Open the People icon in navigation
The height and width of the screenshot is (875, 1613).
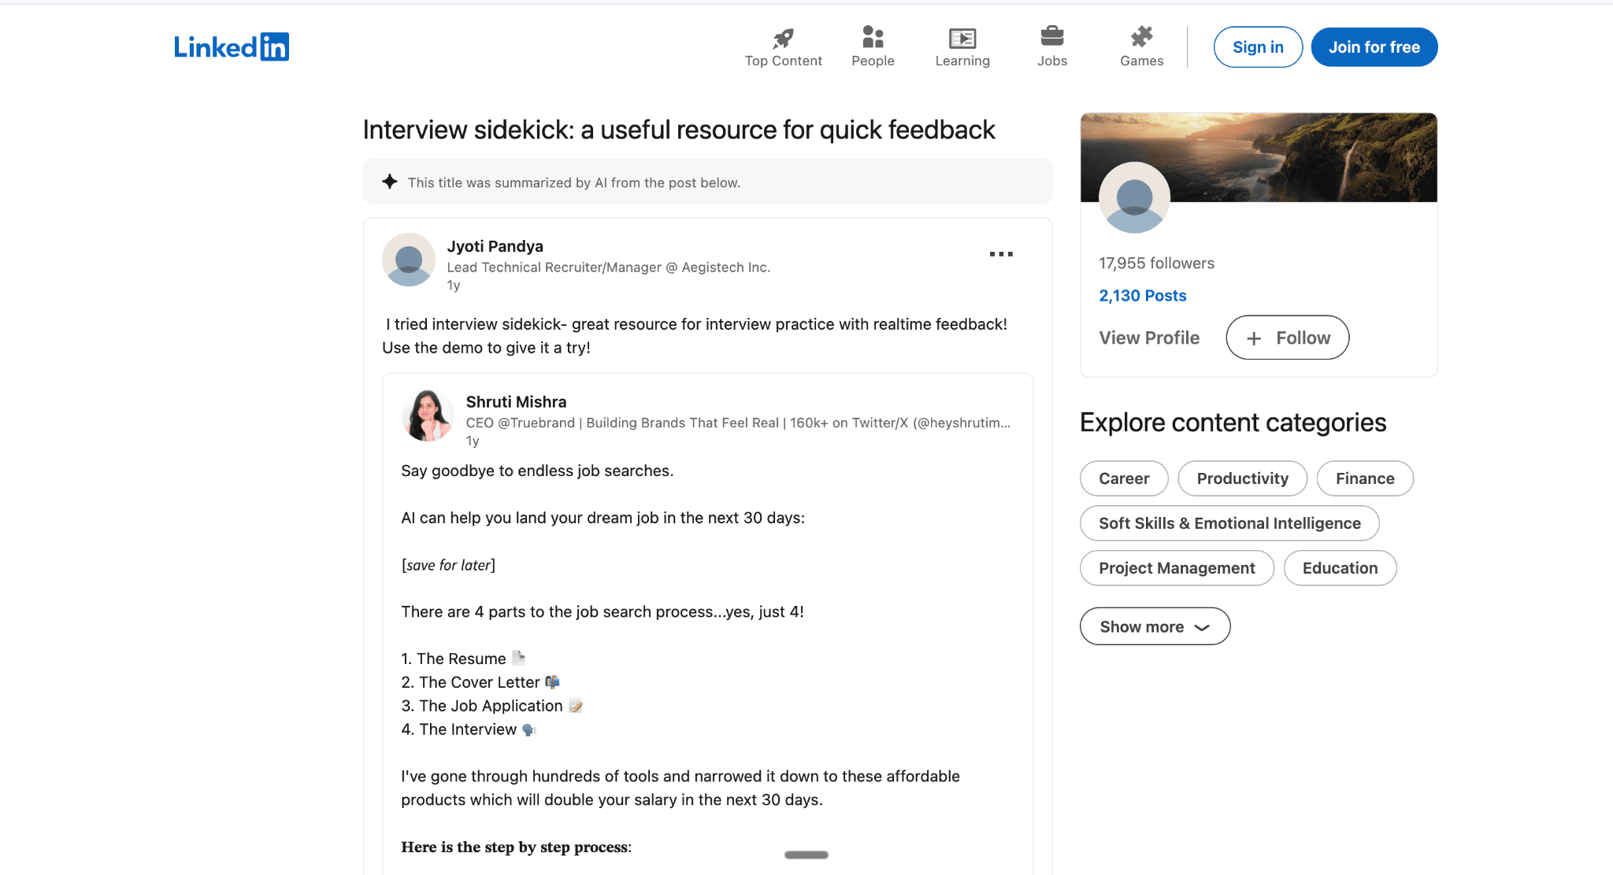pos(873,37)
